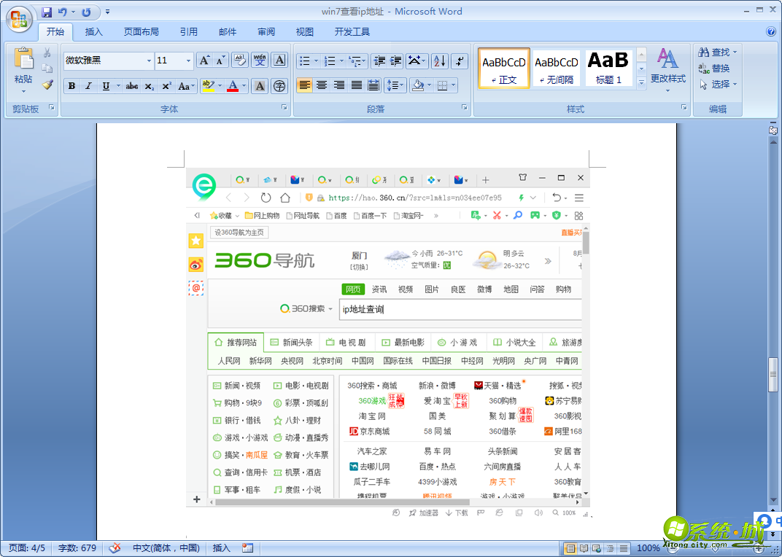The width and height of the screenshot is (782, 557).
Task: Apply superscript formatting
Action: [167, 85]
